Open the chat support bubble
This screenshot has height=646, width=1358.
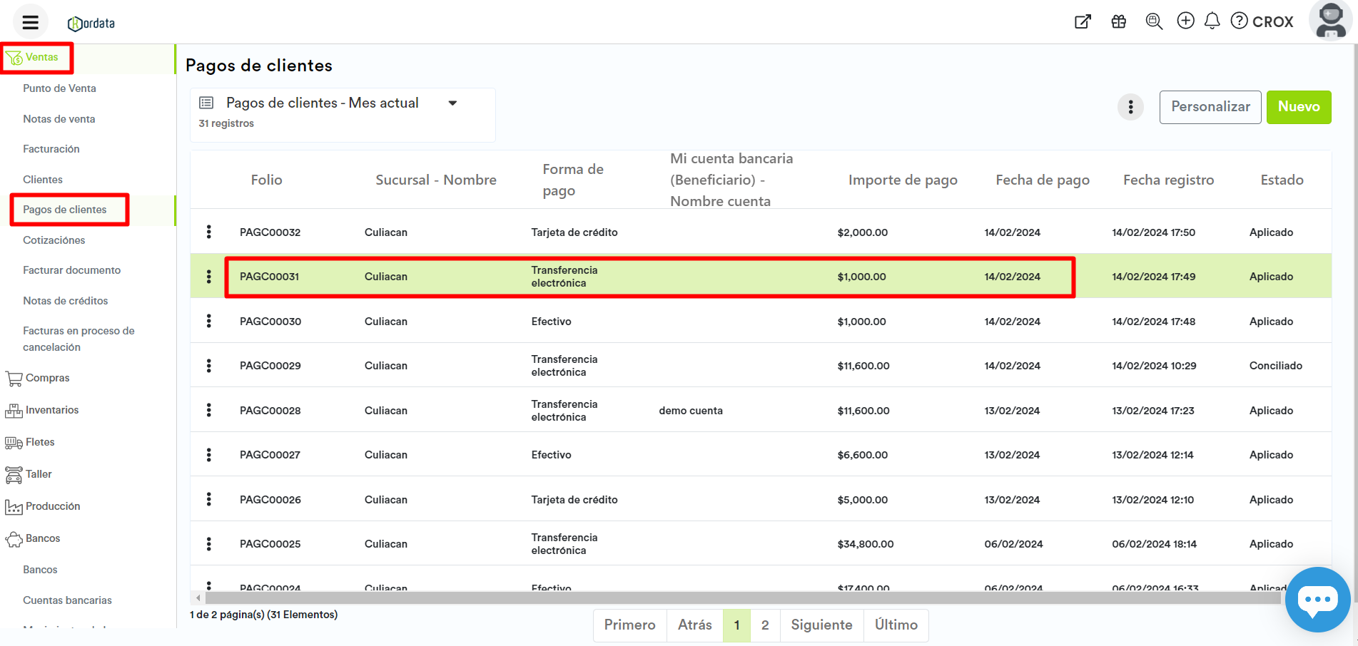click(1317, 600)
